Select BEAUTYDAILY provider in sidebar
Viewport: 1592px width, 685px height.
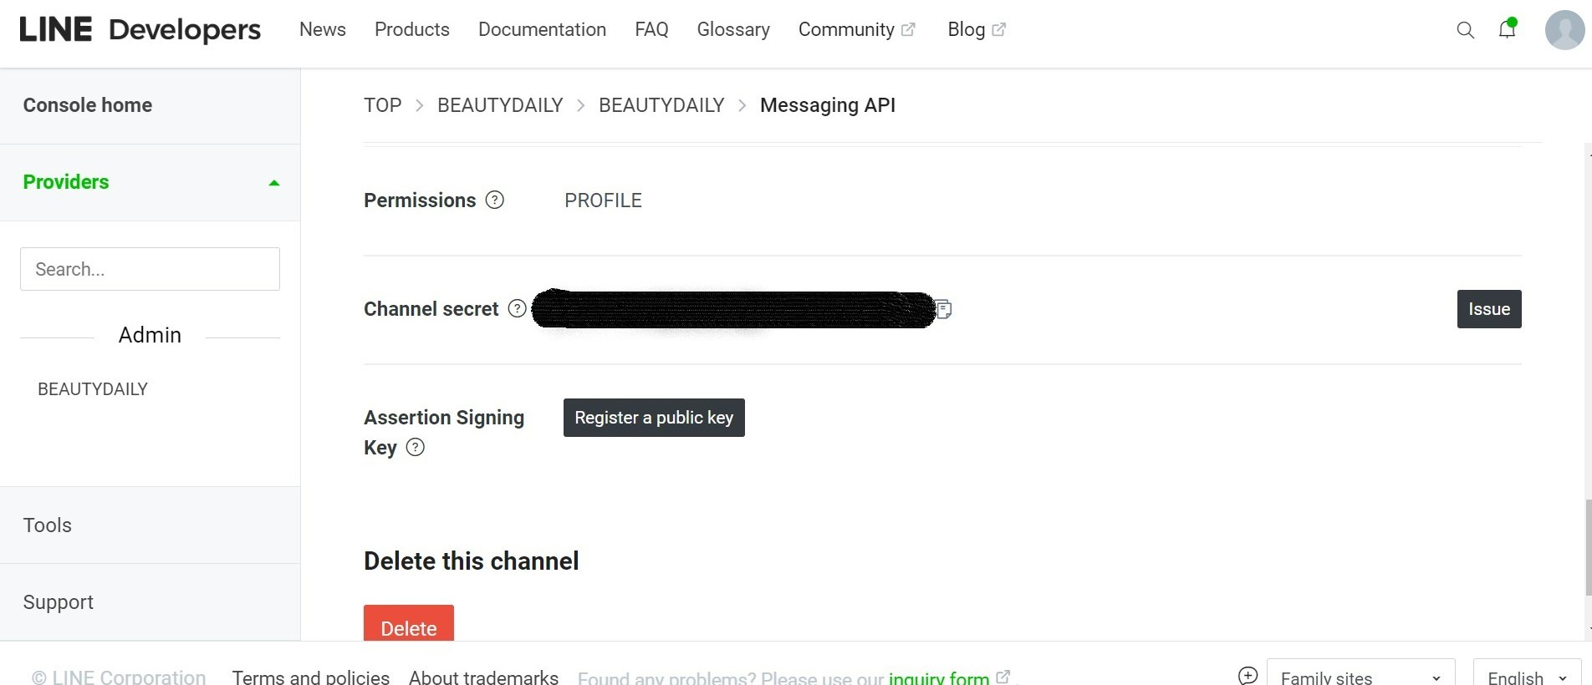tap(93, 389)
